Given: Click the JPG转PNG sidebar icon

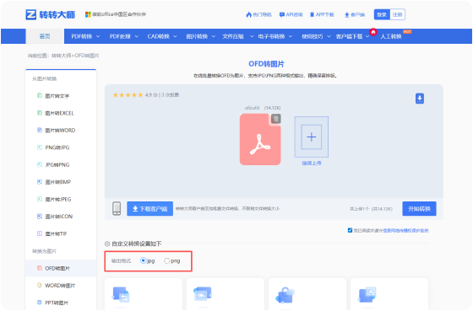Looking at the screenshot, I should [x=40, y=164].
